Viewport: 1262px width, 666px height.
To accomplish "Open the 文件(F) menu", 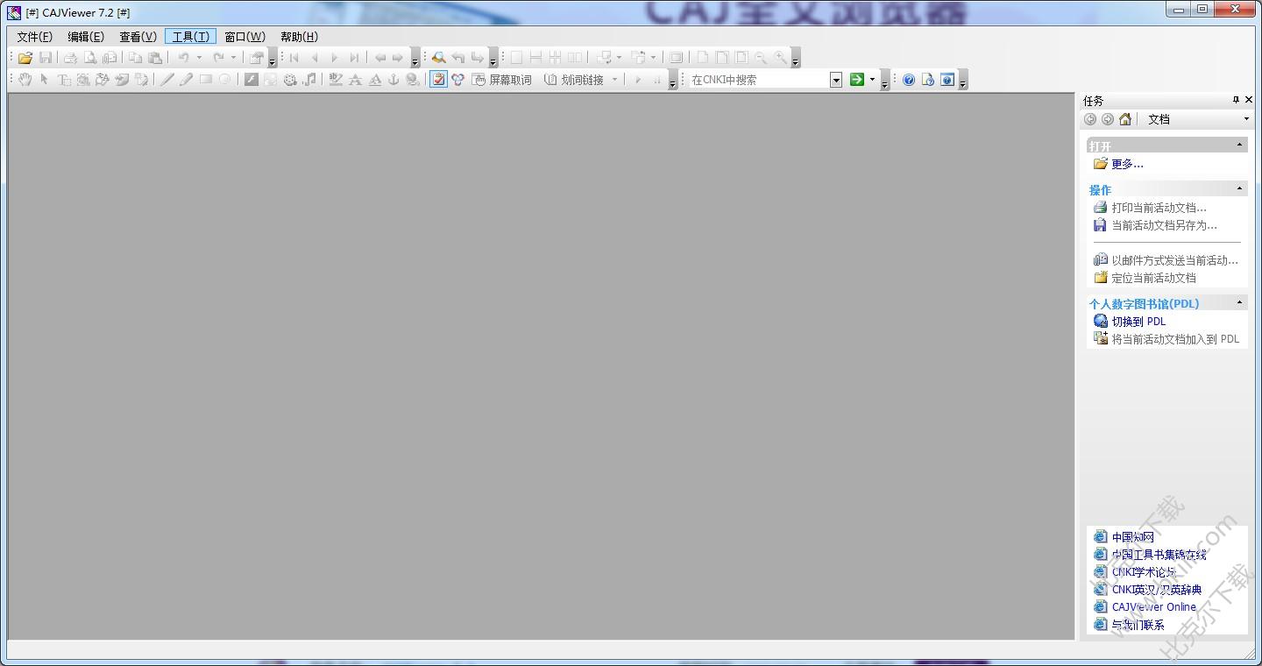I will (x=35, y=37).
